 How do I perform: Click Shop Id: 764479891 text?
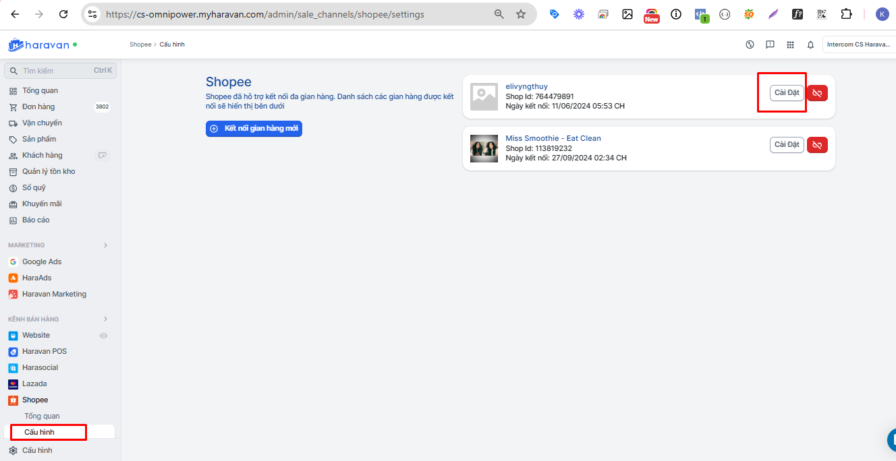pos(540,96)
